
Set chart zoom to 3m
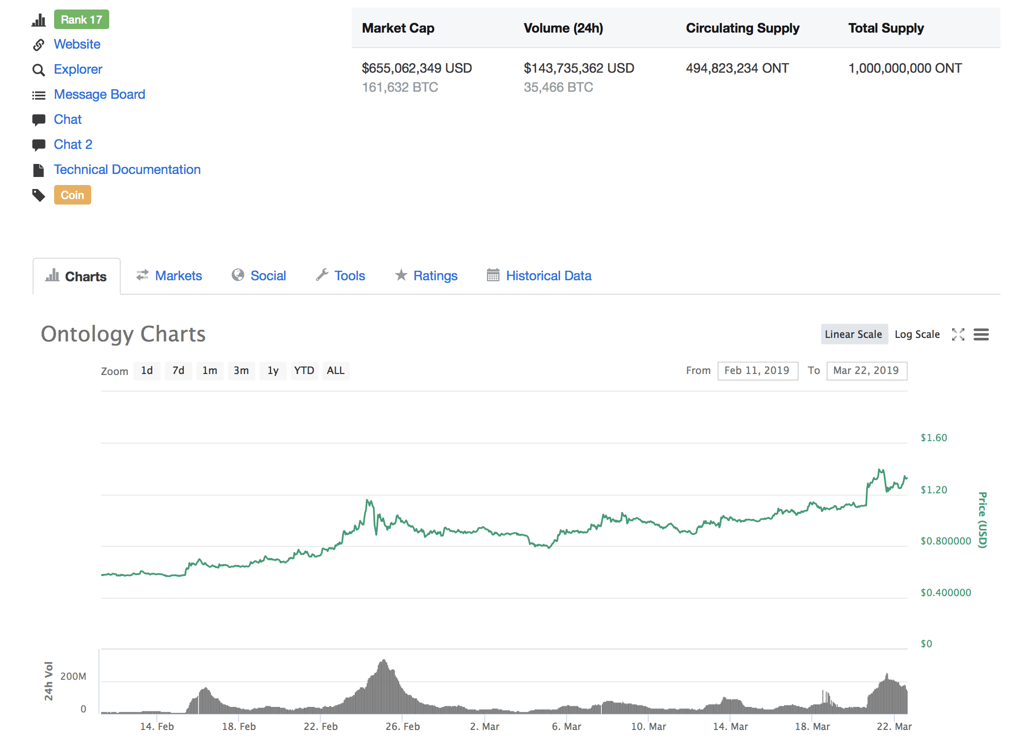[x=241, y=371]
